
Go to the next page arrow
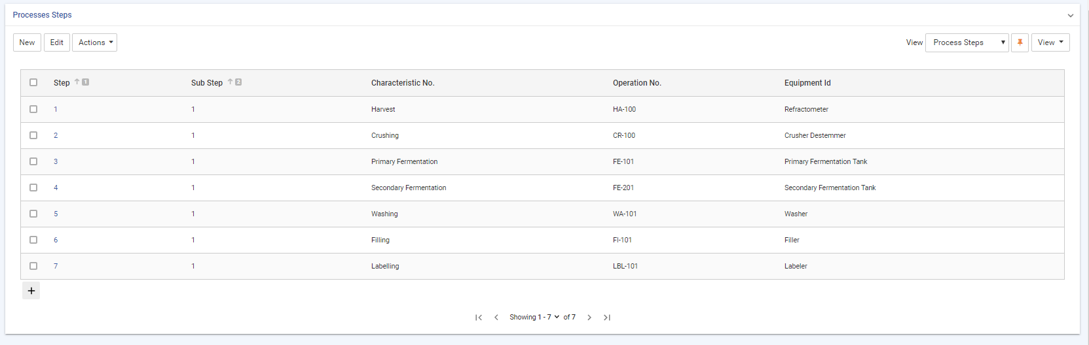589,318
